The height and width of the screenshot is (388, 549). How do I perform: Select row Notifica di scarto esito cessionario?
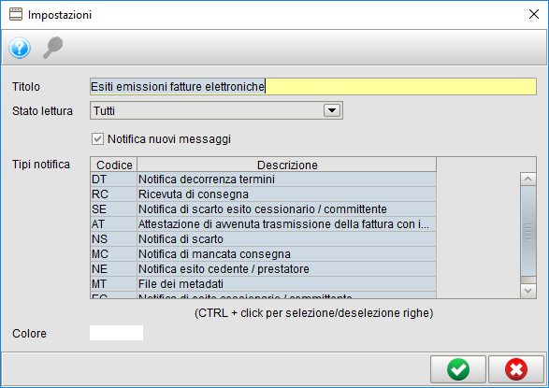[x=264, y=209]
